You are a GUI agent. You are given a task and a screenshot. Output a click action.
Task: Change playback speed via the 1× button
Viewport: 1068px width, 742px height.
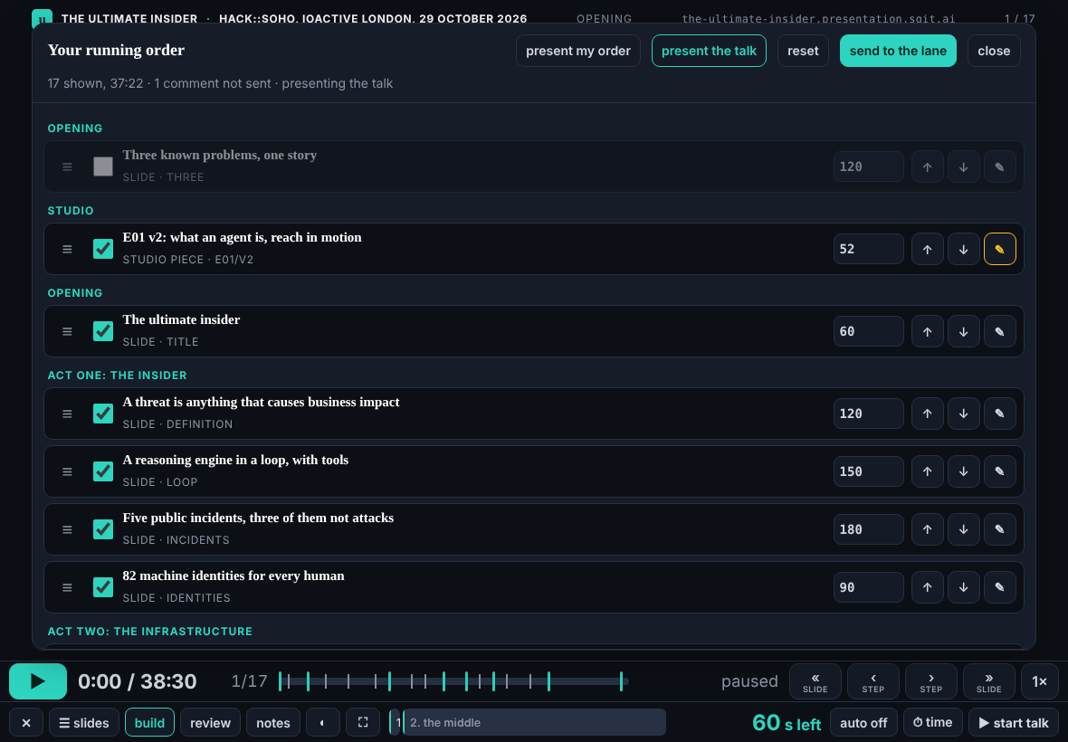(1039, 681)
